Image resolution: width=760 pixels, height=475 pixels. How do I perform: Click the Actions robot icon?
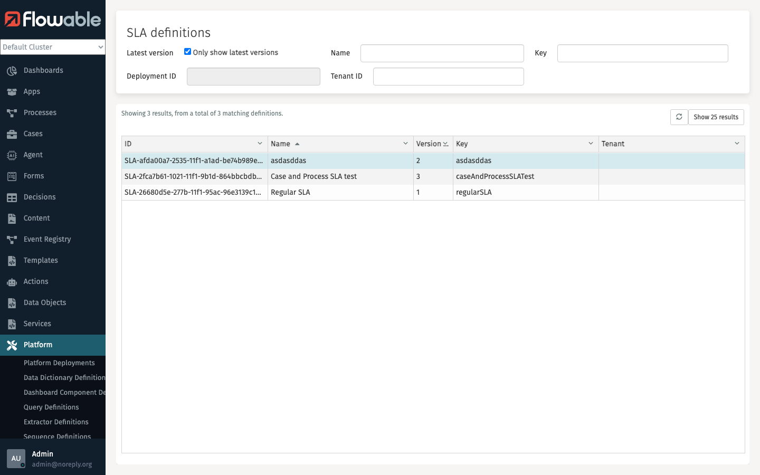pyautogui.click(x=12, y=282)
